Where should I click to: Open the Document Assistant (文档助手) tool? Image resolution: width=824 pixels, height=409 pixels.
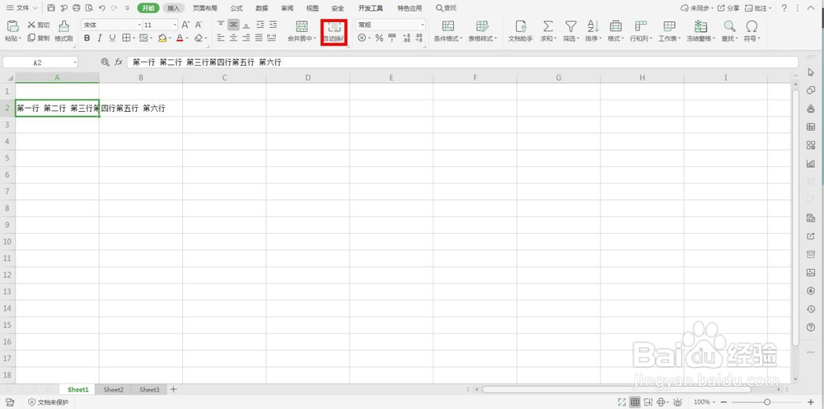(520, 31)
